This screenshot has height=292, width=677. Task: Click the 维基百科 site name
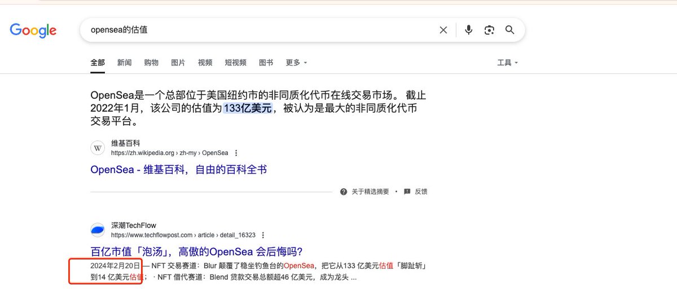(x=125, y=144)
